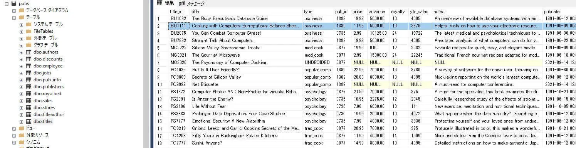Click the advance column header
Viewport: 576px width, 148px height.
point(378,12)
